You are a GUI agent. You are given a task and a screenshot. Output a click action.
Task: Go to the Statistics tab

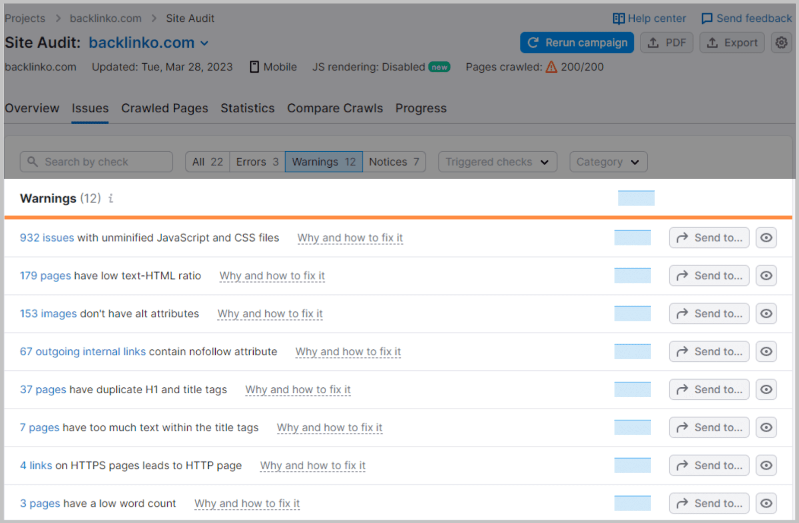pyautogui.click(x=248, y=108)
